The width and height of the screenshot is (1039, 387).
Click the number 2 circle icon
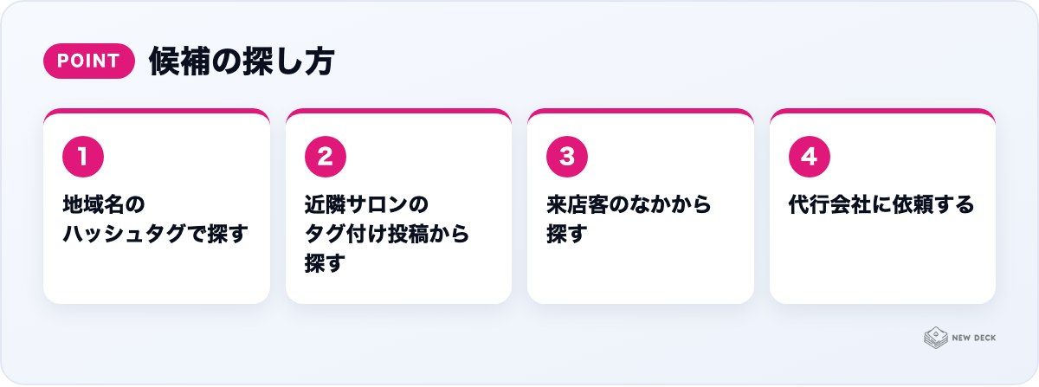(x=326, y=157)
